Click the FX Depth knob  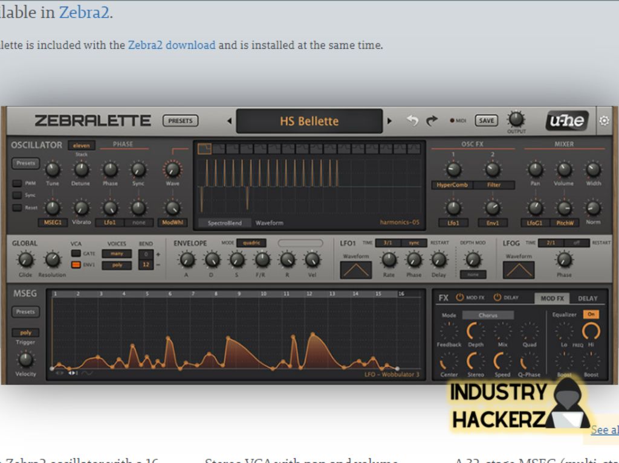[476, 331]
